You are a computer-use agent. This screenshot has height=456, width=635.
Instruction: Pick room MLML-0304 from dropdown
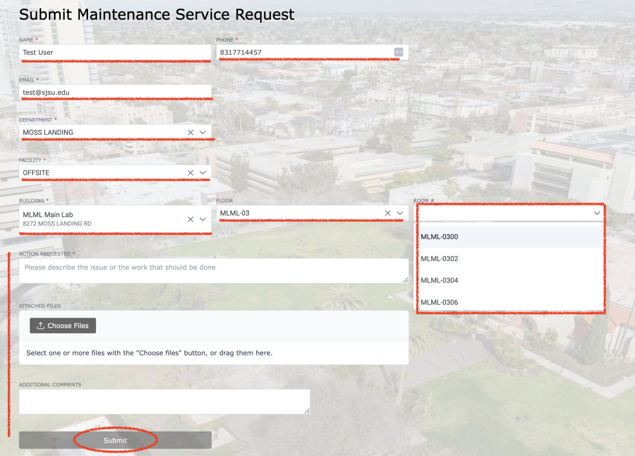coord(440,280)
